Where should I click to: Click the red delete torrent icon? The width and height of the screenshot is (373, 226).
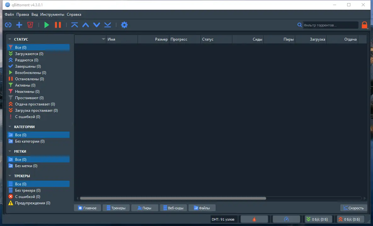30,25
